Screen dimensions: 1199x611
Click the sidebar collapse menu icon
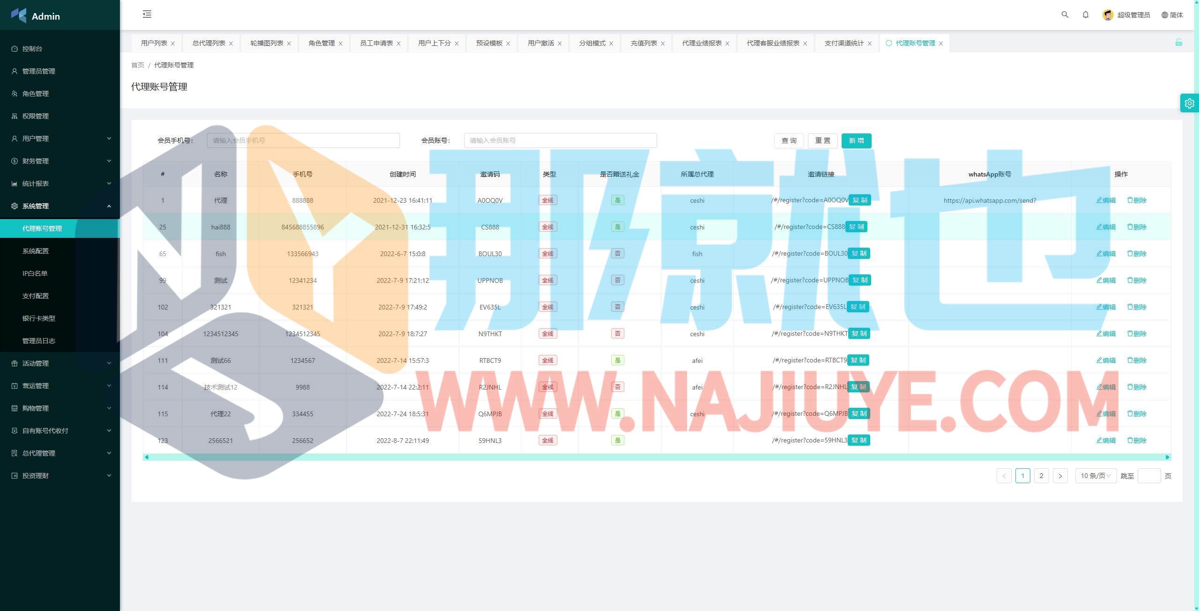coord(147,14)
